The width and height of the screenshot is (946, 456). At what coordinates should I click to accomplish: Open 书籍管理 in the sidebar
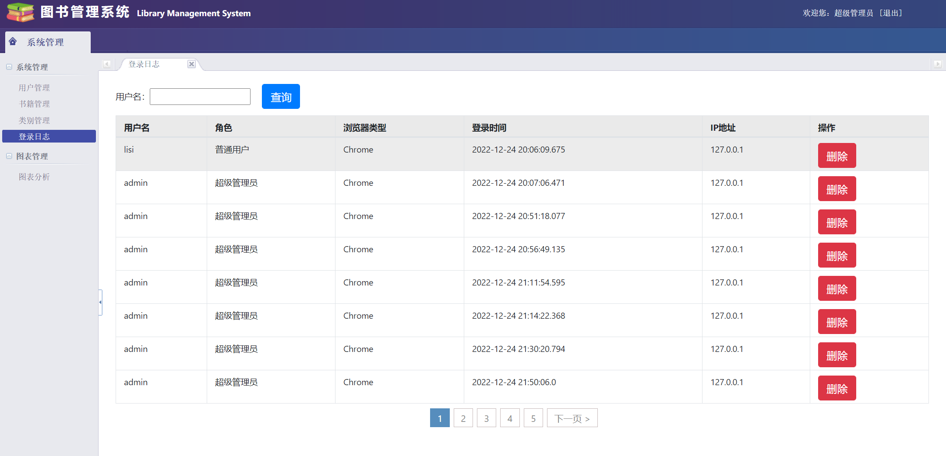click(34, 104)
